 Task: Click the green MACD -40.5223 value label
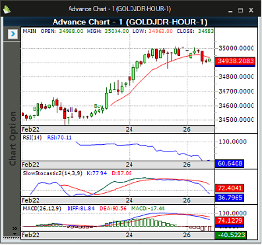pos(231,235)
